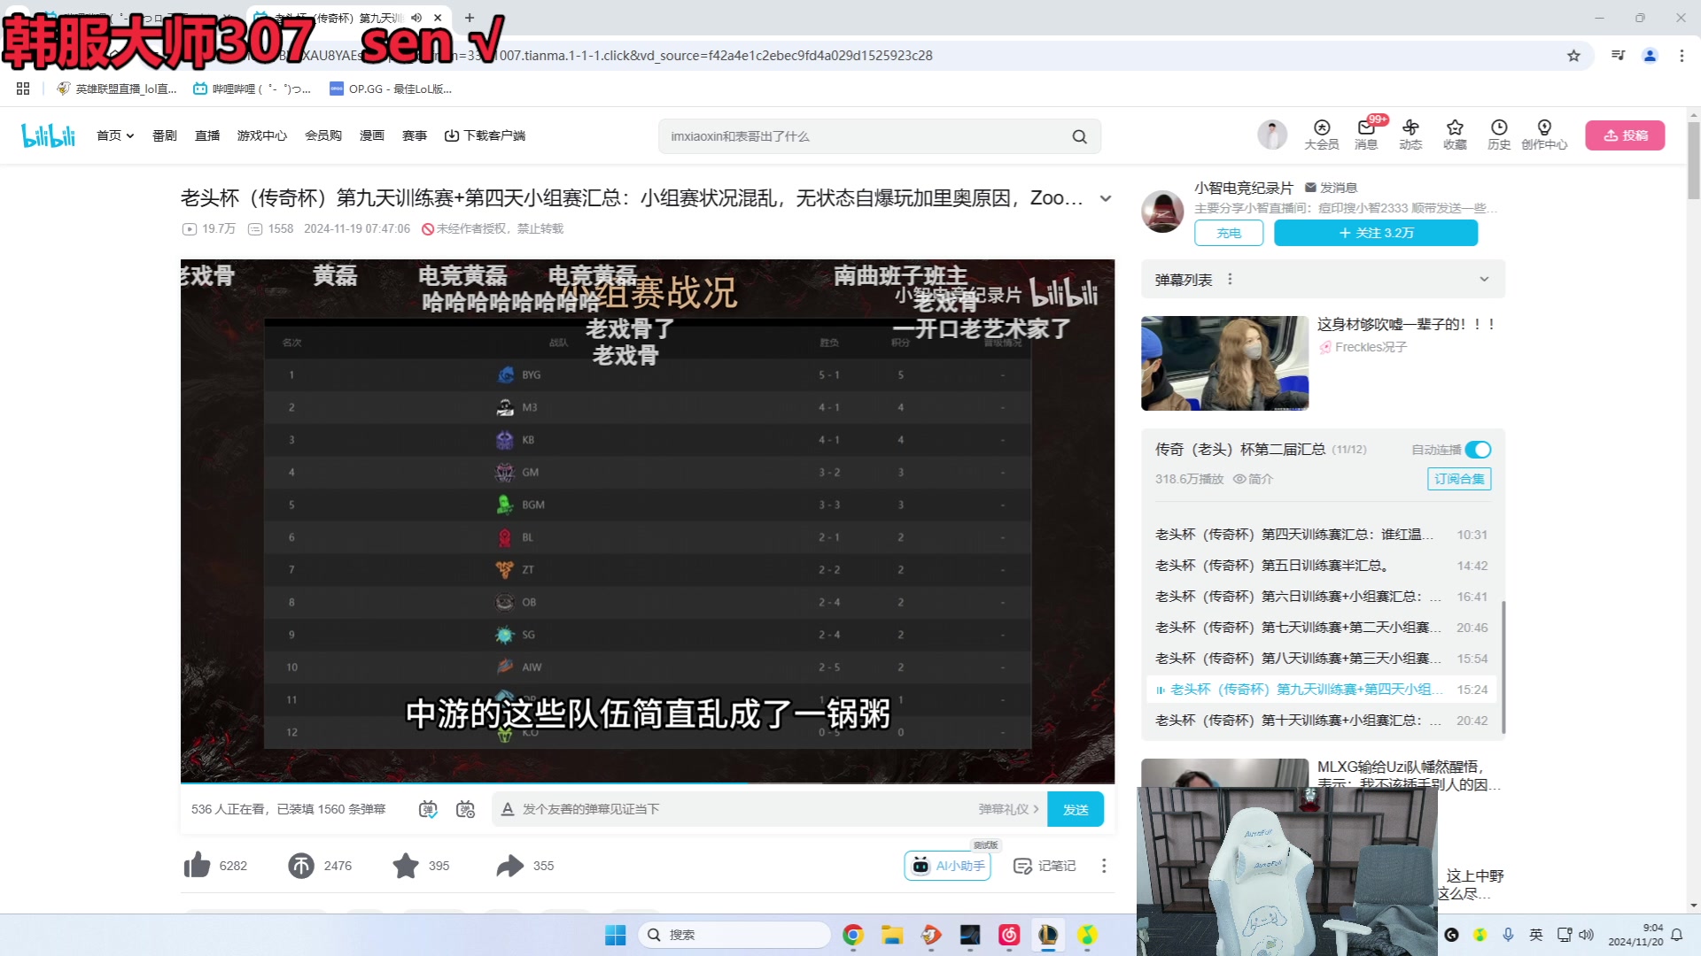This screenshot has height=956, width=1701.
Task: Open more options next to 记笔记
Action: click(x=1104, y=866)
